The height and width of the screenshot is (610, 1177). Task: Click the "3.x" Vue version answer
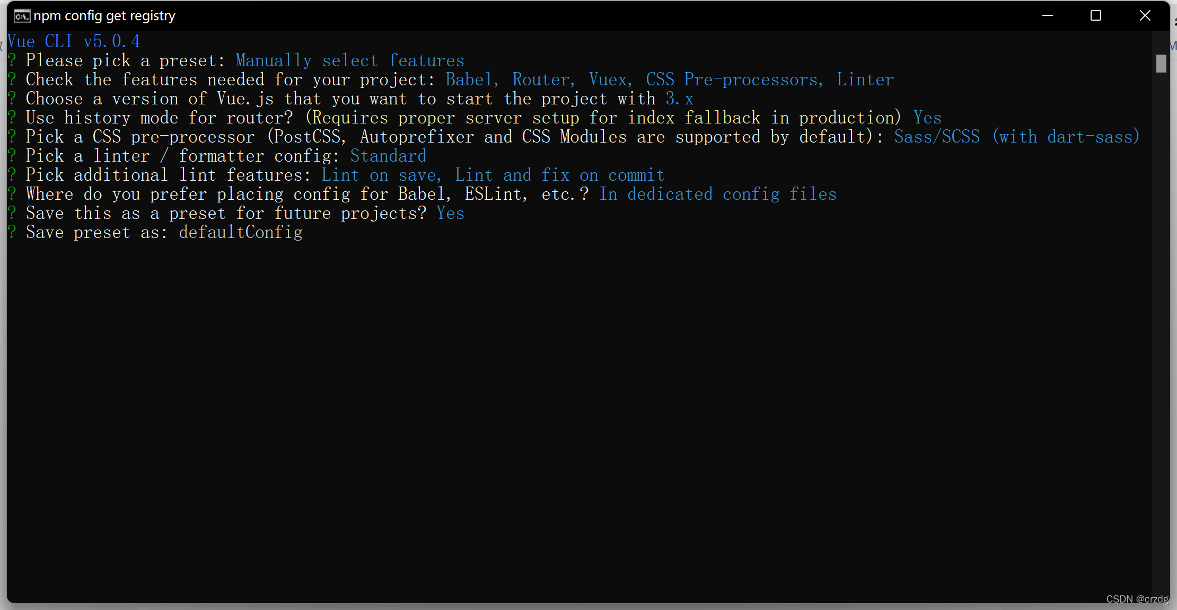(679, 98)
